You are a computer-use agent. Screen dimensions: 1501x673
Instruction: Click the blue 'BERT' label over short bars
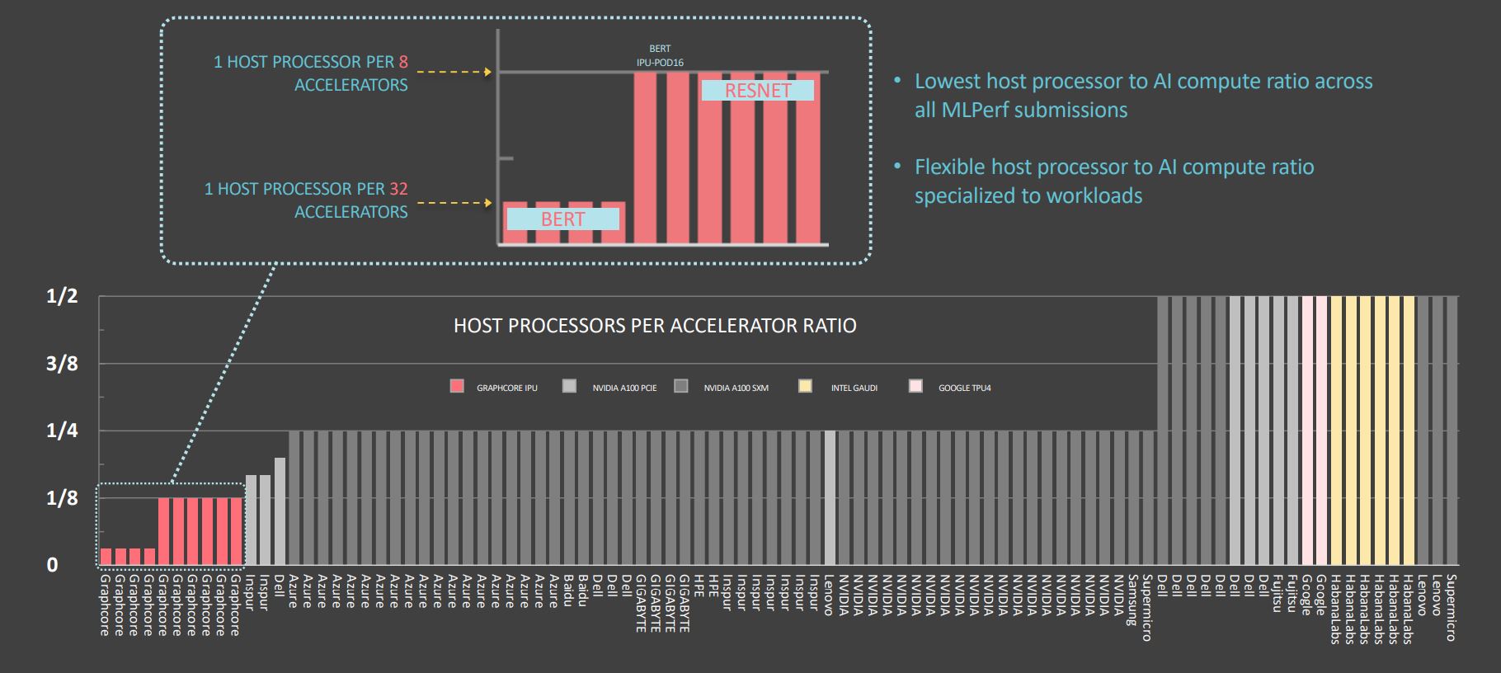tap(562, 219)
